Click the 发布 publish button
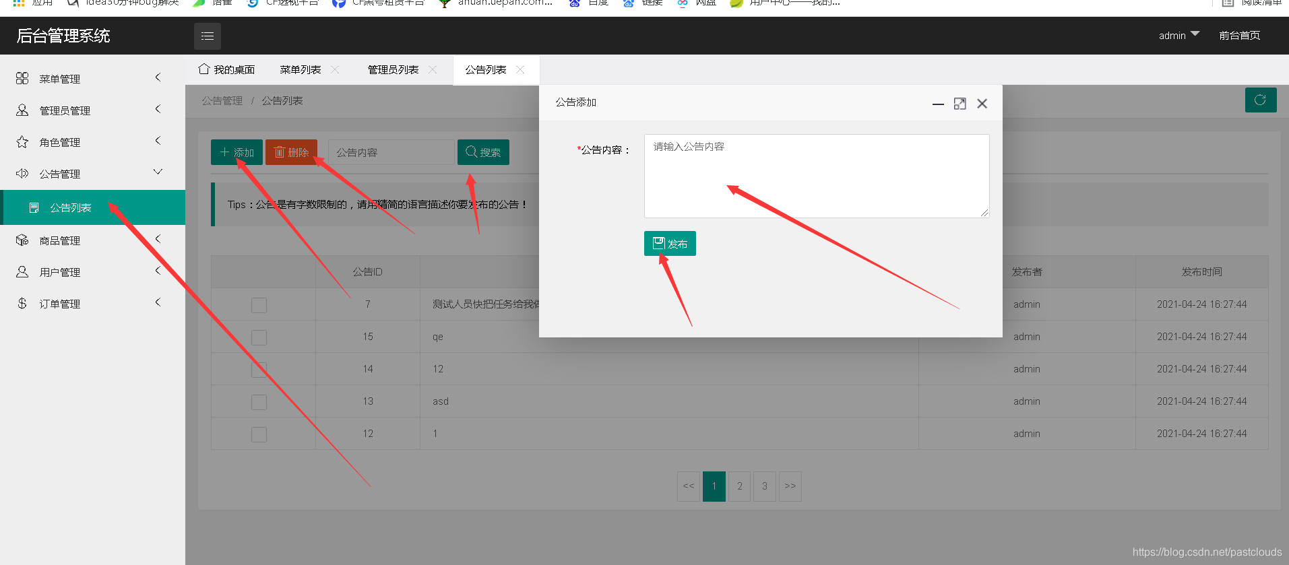1289x565 pixels. tap(670, 243)
